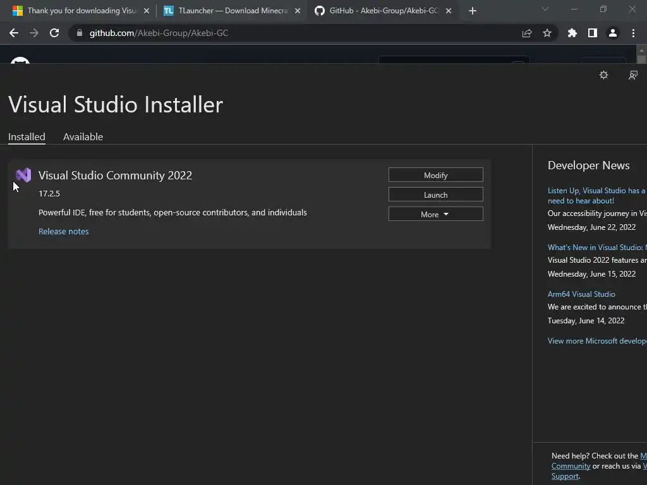Restore down the Chrome window
The image size is (647, 485).
[x=603, y=9]
